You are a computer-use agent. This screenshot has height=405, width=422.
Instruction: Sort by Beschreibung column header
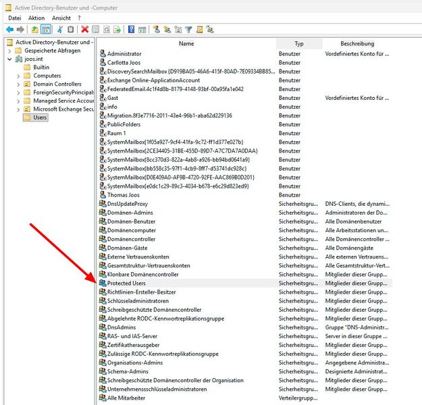pyautogui.click(x=357, y=43)
